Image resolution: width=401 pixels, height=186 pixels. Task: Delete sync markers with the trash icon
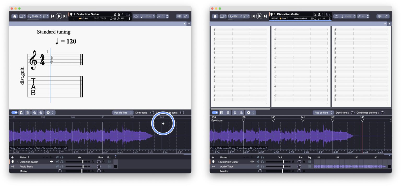tap(27, 112)
